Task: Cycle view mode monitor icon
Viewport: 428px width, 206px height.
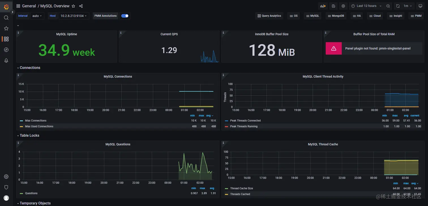Action: (x=420, y=6)
